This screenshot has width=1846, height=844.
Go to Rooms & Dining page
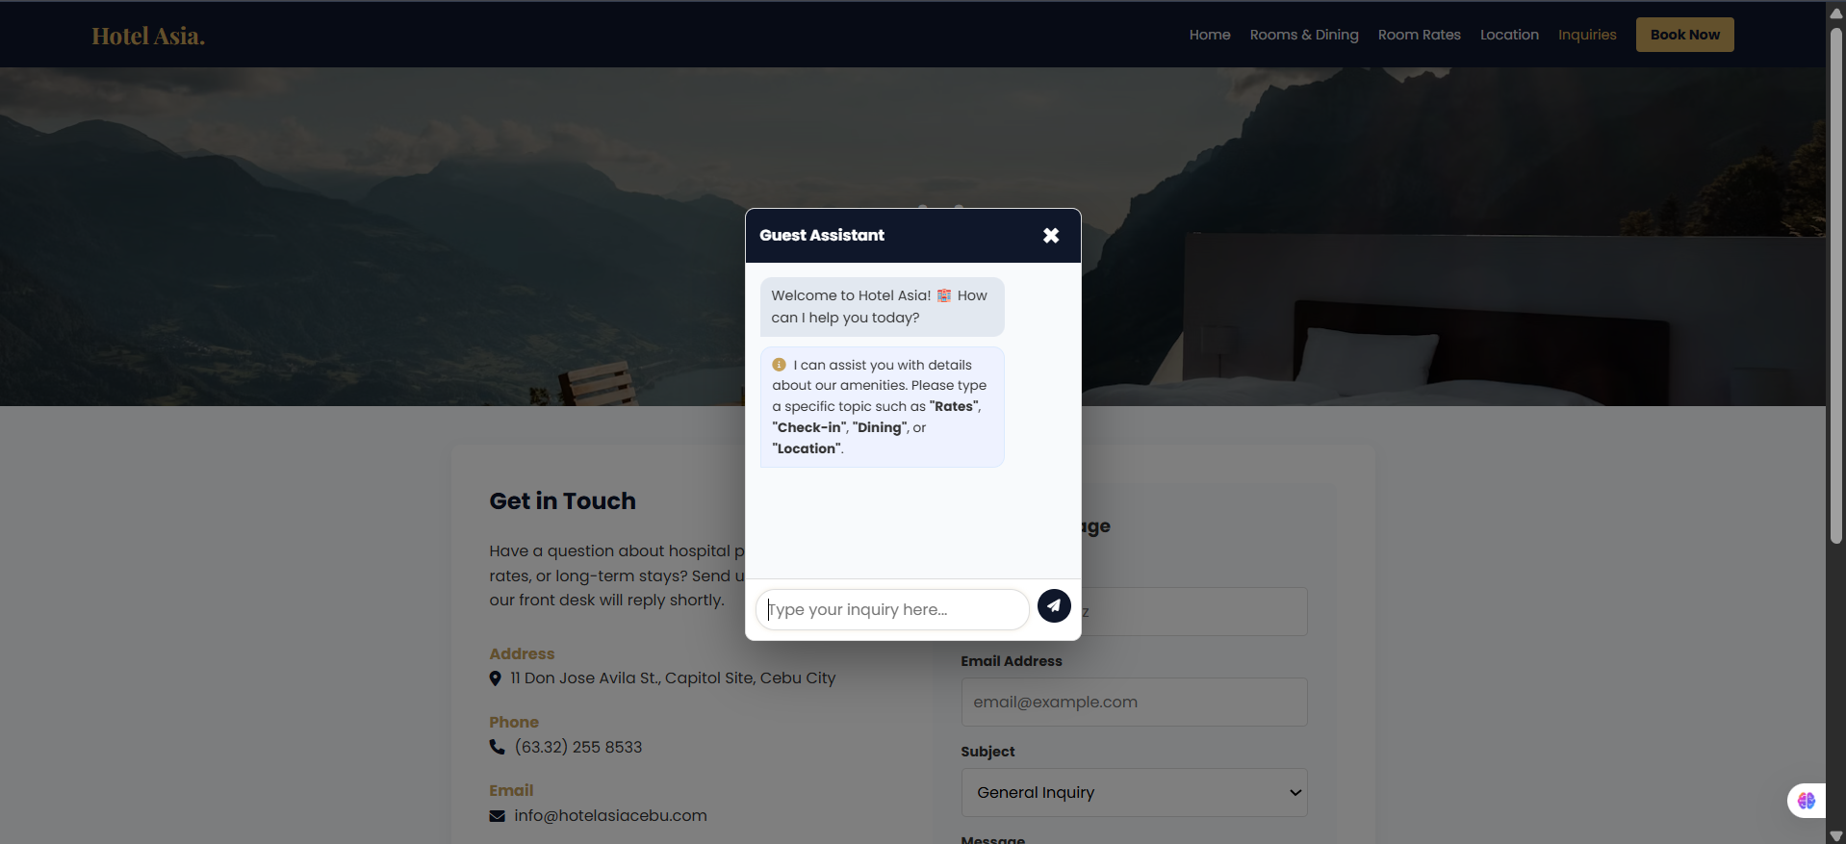point(1303,35)
